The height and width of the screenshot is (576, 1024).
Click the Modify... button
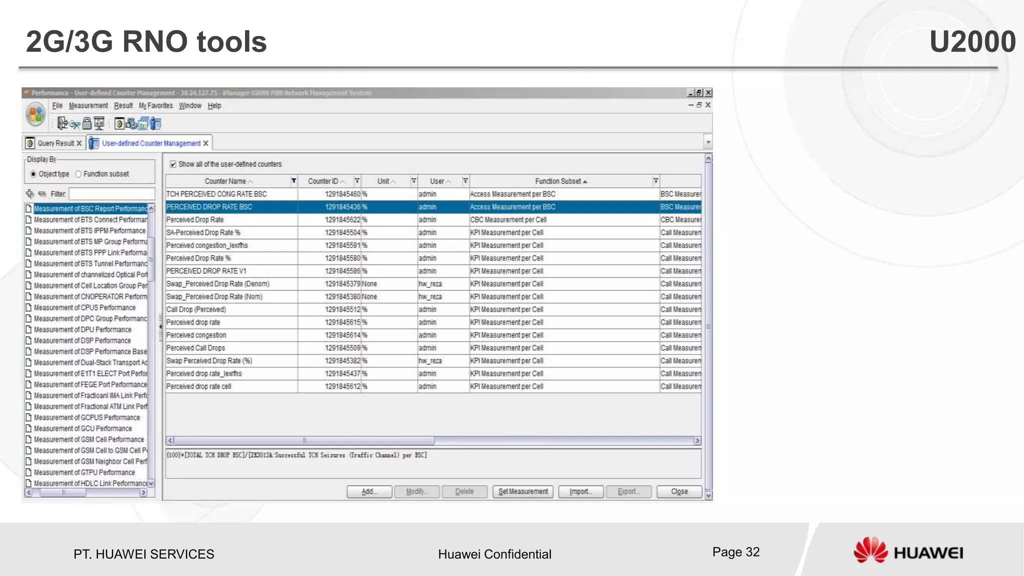coord(416,491)
